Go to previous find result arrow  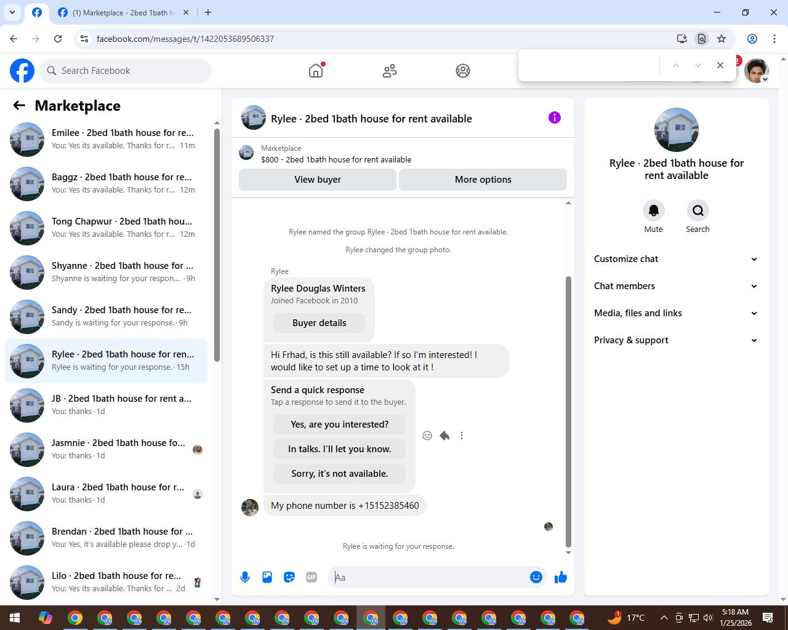tap(676, 65)
